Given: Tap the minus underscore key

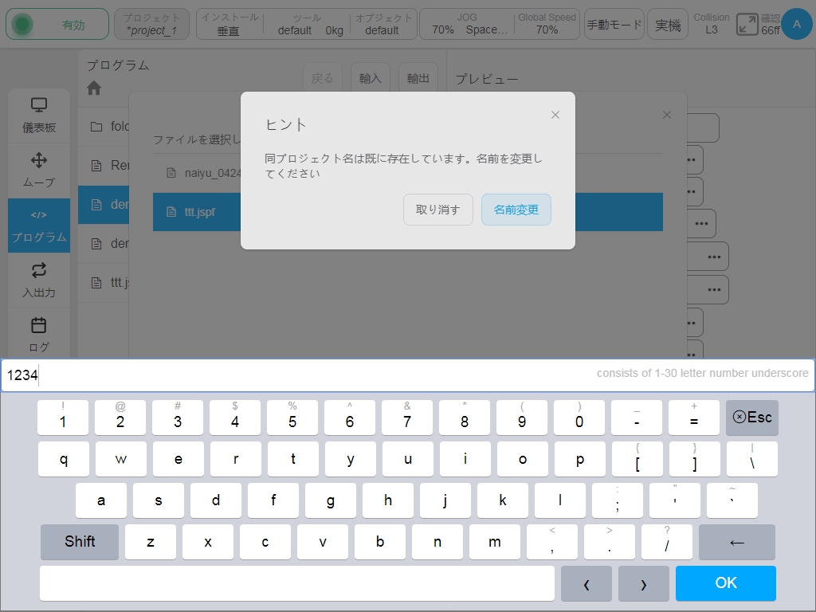Looking at the screenshot, I should 637,418.
